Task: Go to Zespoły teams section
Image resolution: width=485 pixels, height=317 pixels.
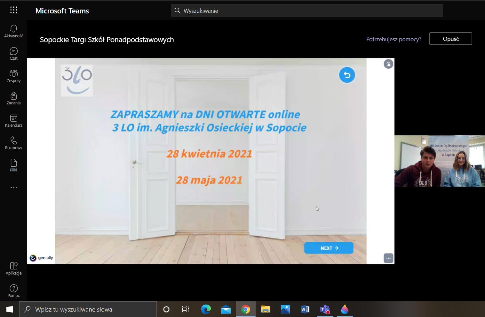Action: point(13,76)
